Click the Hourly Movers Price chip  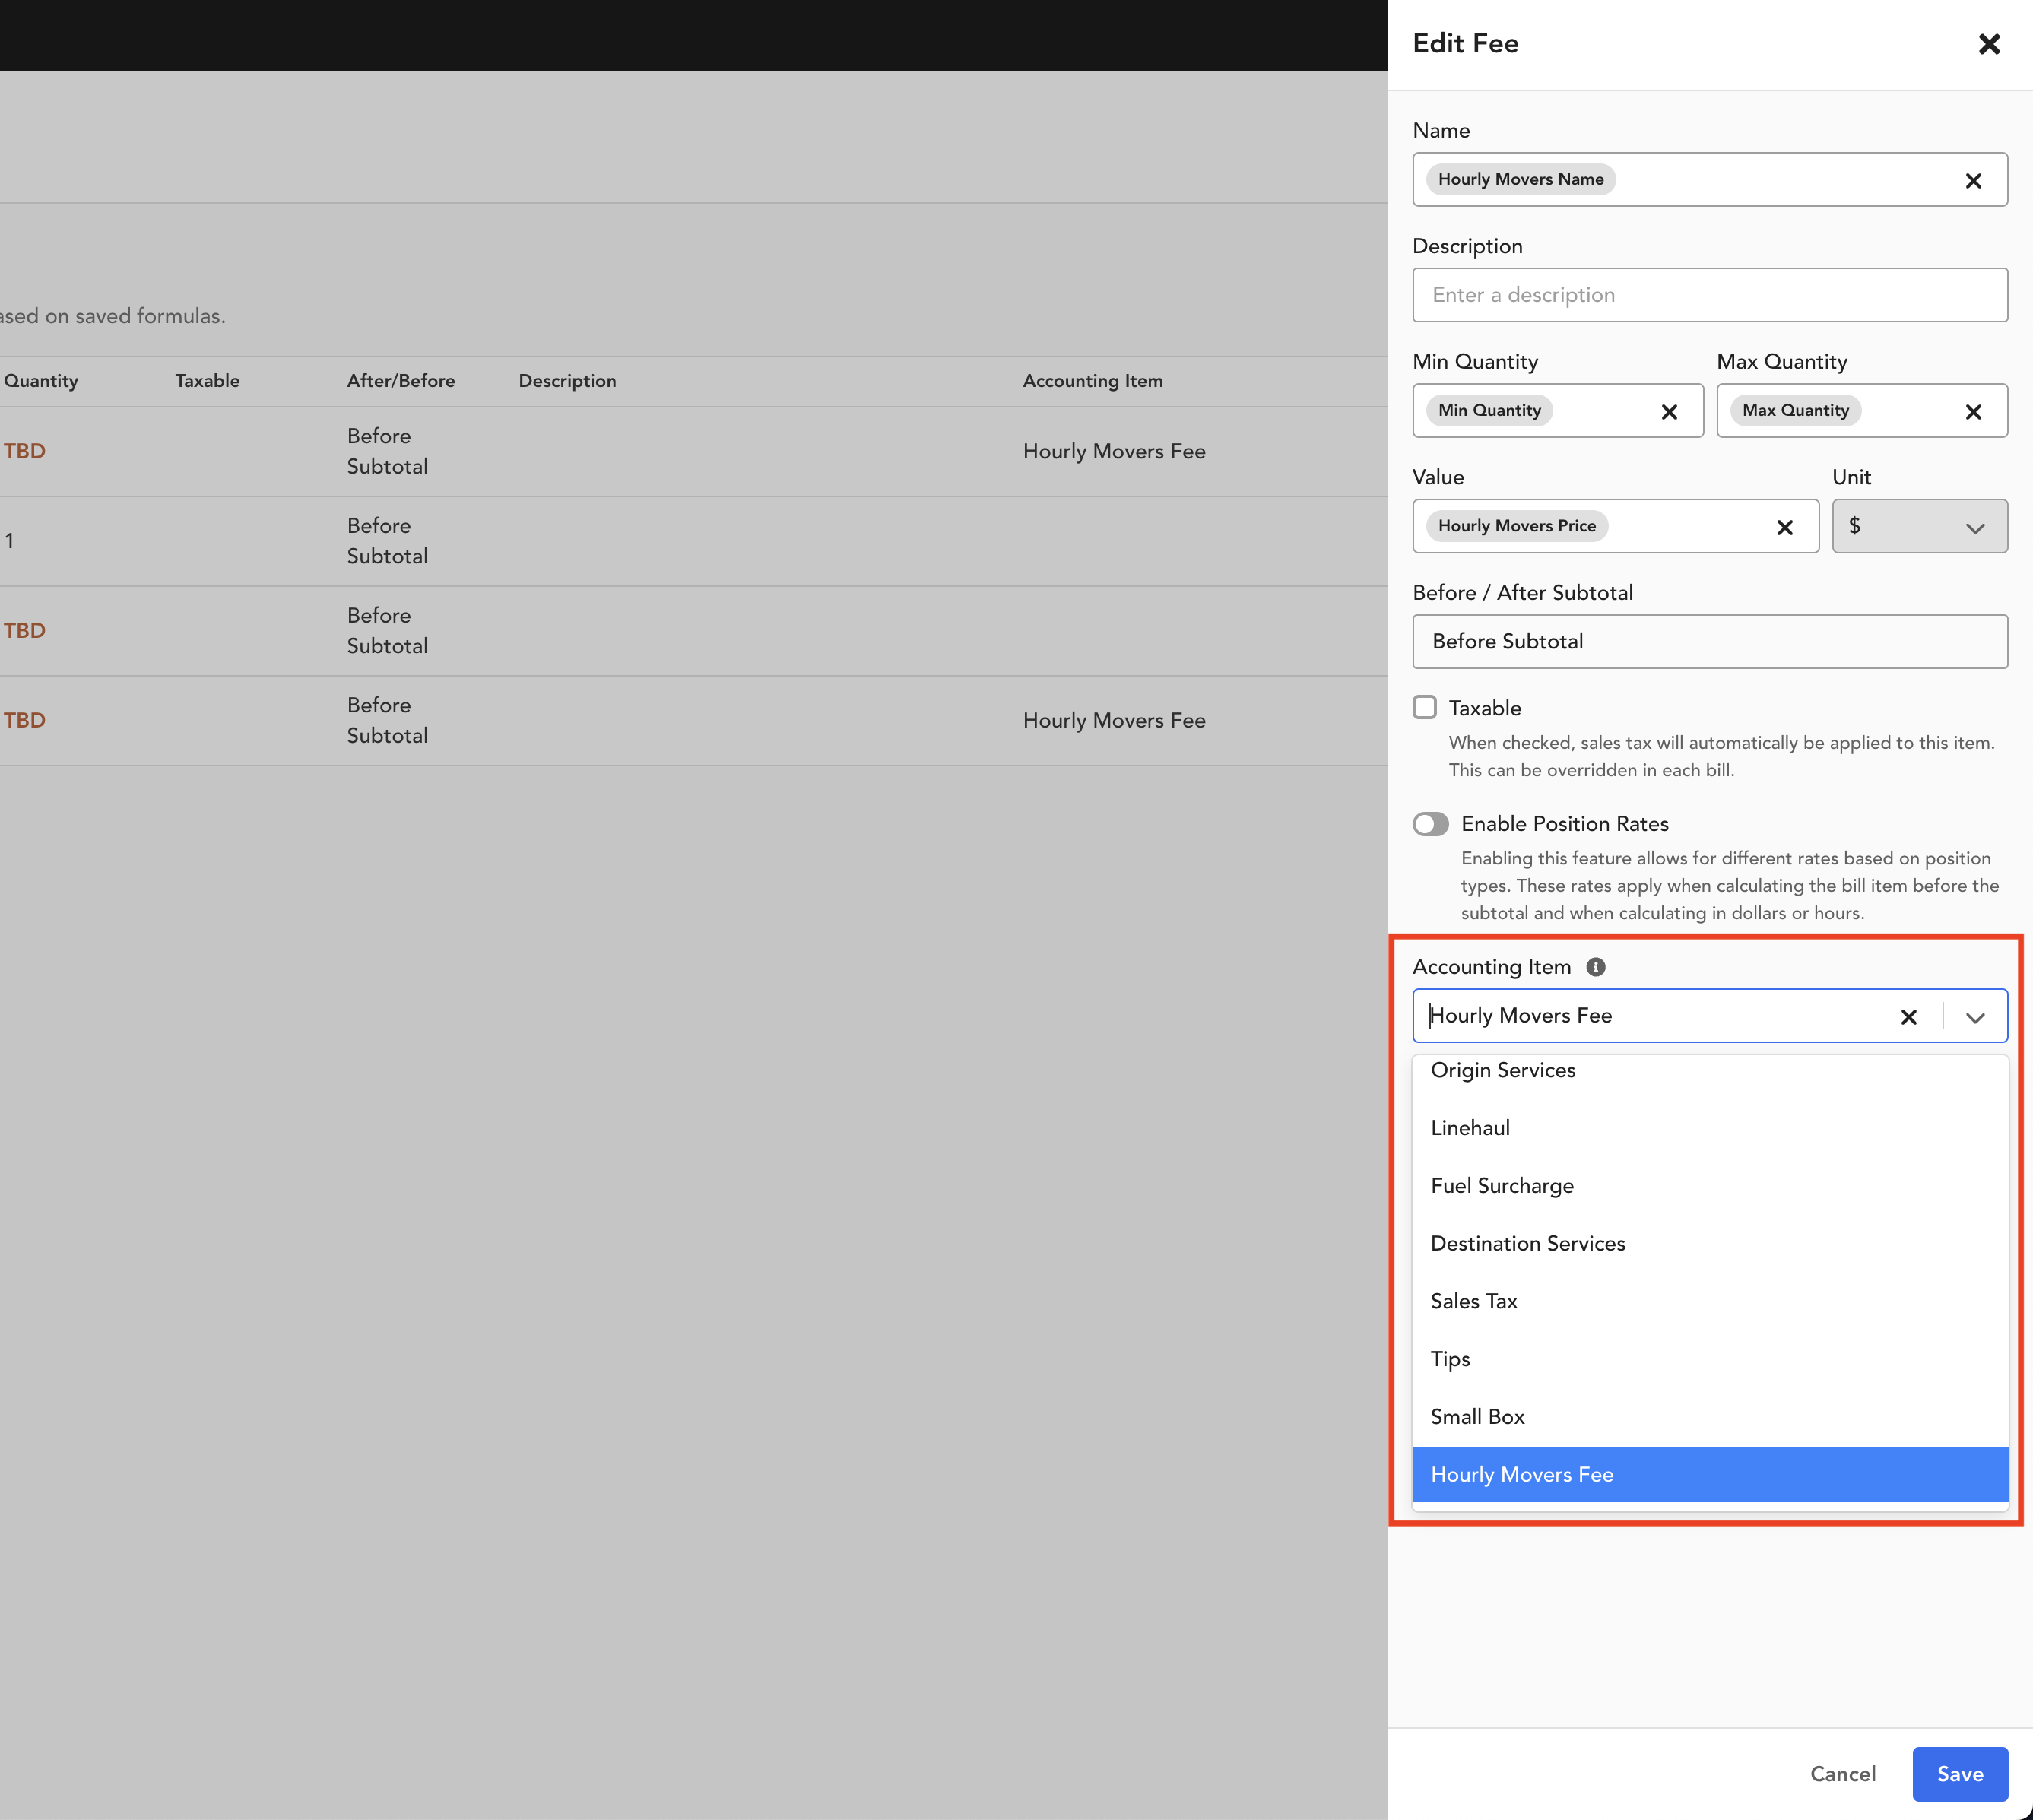[1516, 526]
